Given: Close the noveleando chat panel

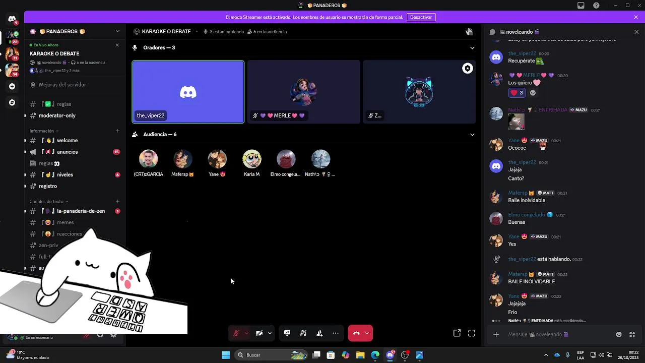Looking at the screenshot, I should tap(636, 32).
